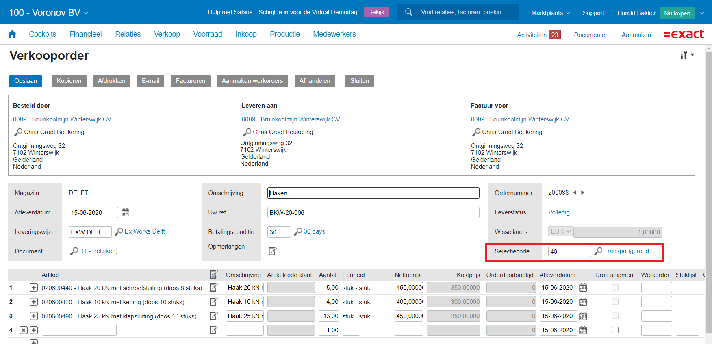Open the calendar for line 1's Afleverdatum
712x344 pixels.
point(583,288)
